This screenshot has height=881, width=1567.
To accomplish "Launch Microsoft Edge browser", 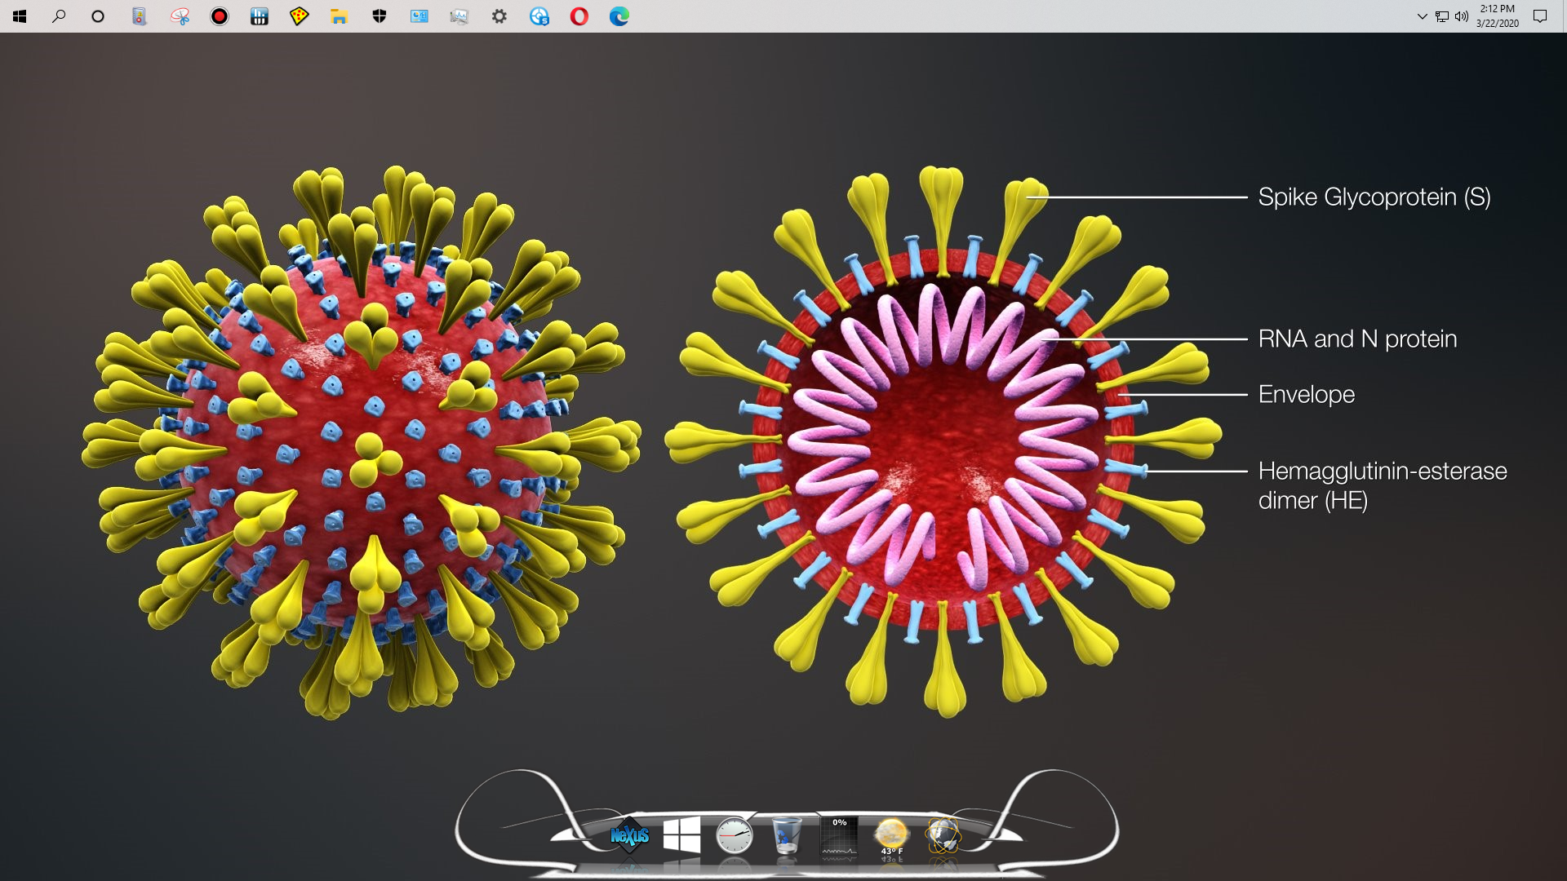I will (619, 16).
